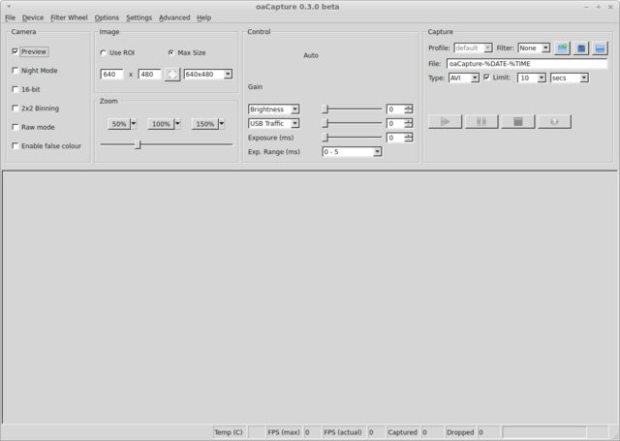Click the FPS (max) status label
The width and height of the screenshot is (620, 441).
pyautogui.click(x=284, y=432)
